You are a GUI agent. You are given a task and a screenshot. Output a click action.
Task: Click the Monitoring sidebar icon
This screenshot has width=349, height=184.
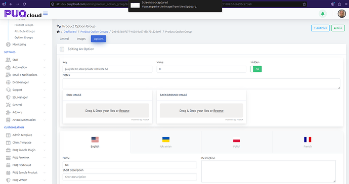coord(8,44)
